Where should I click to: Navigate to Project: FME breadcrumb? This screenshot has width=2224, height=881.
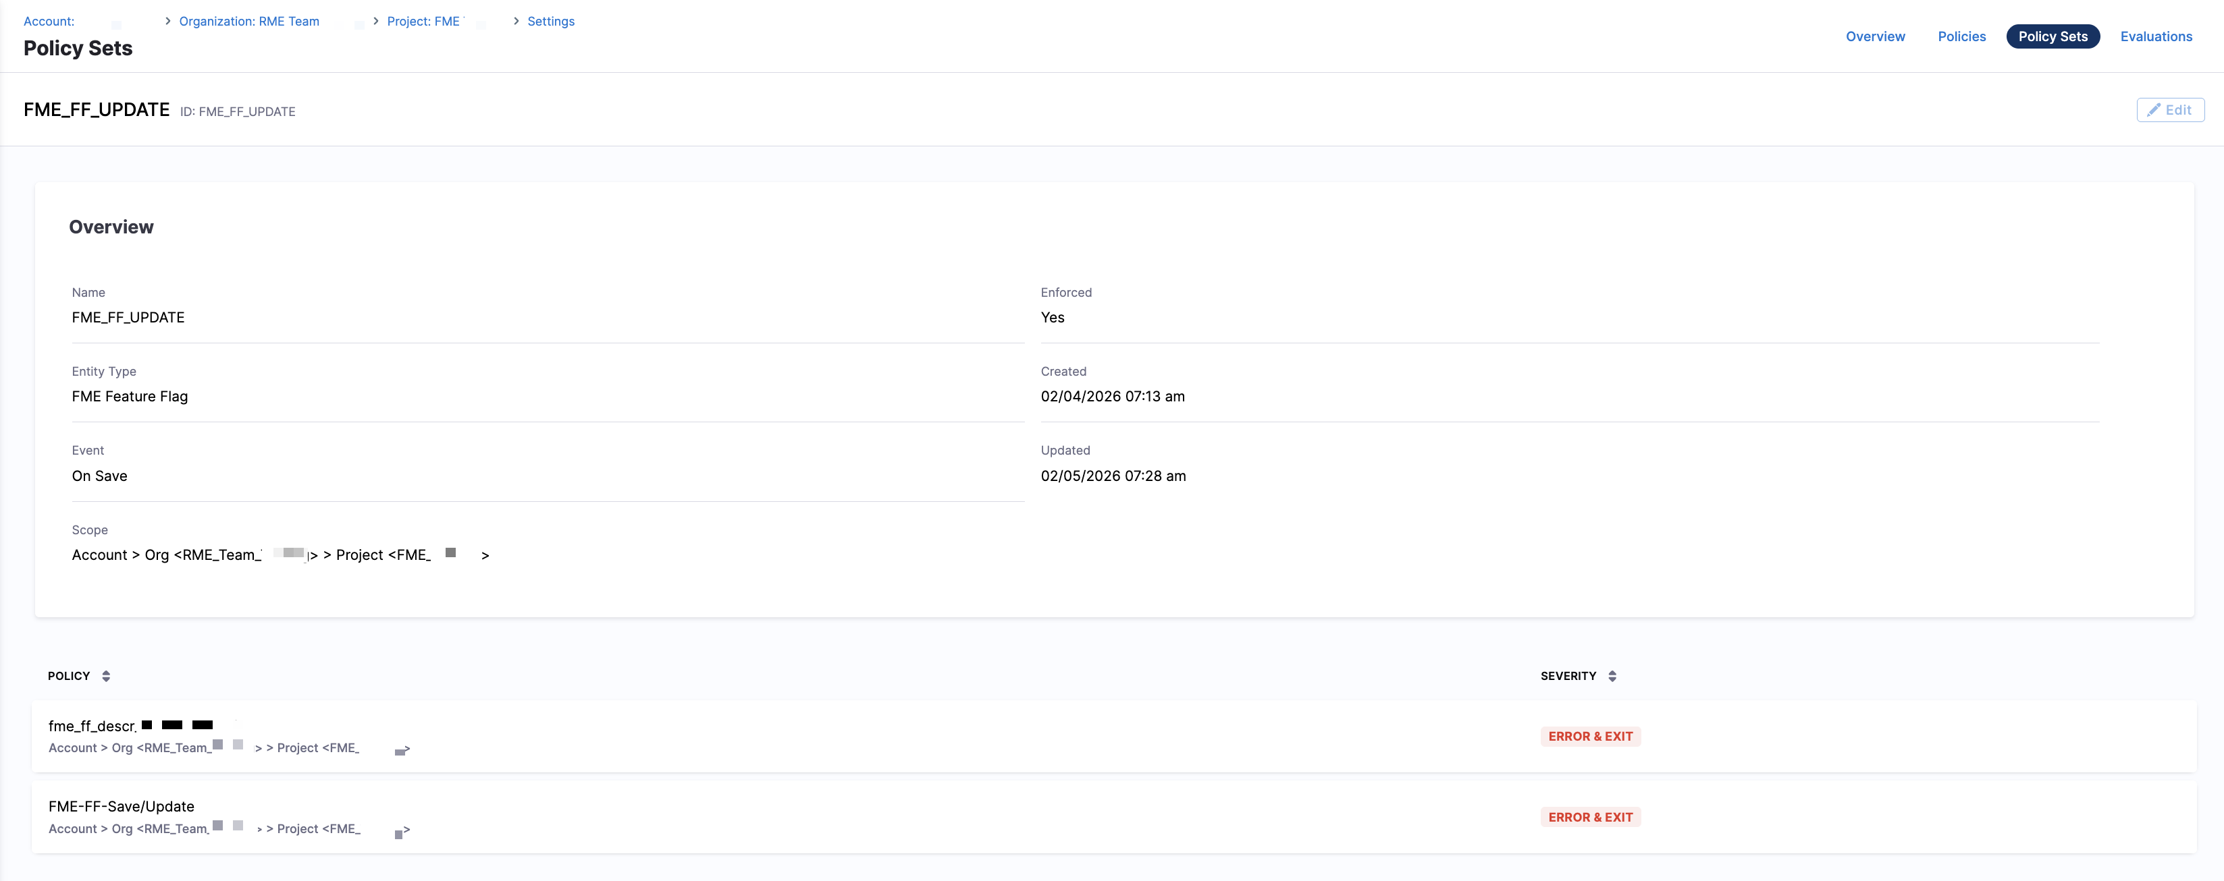[423, 21]
